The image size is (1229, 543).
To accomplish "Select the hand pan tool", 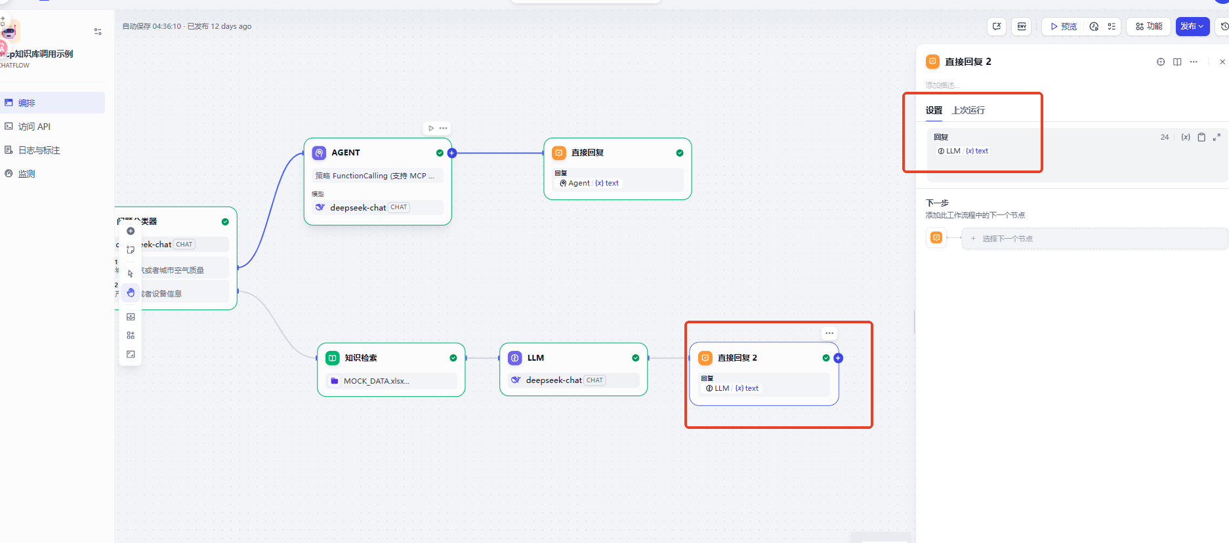I will pyautogui.click(x=131, y=292).
